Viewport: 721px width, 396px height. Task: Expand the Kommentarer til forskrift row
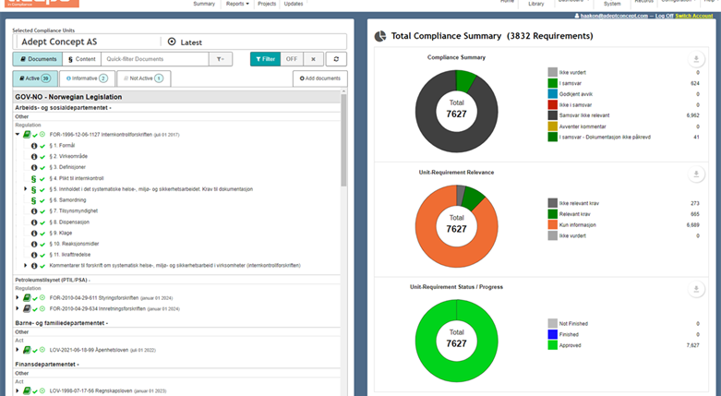(x=25, y=265)
